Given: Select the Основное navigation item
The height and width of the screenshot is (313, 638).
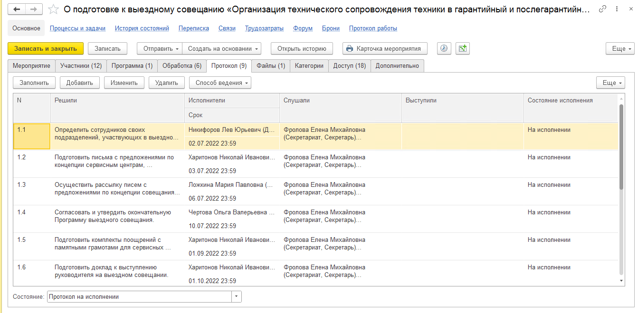Looking at the screenshot, I should pyautogui.click(x=27, y=28).
